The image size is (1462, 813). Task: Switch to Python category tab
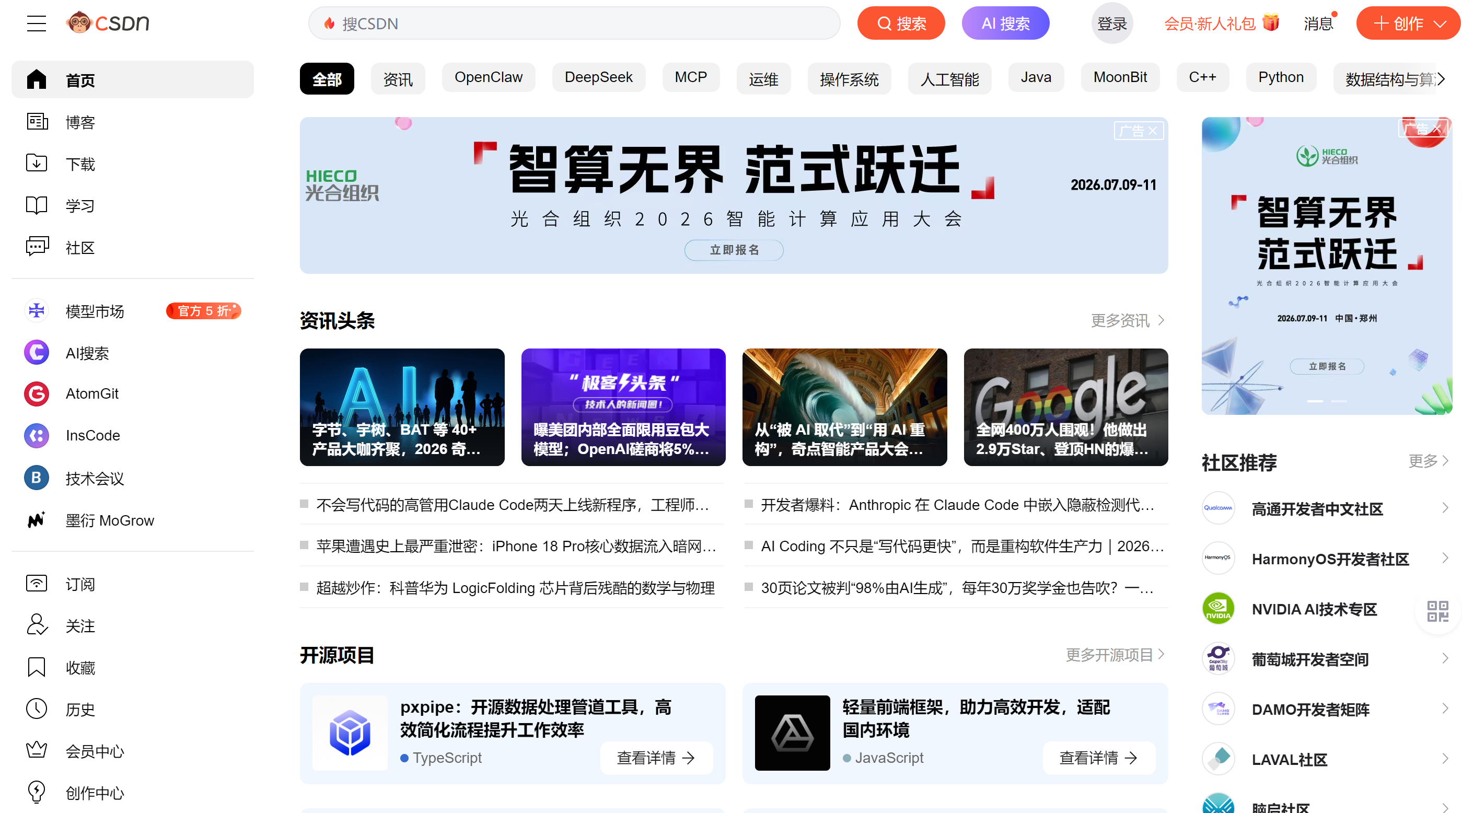tap(1280, 78)
